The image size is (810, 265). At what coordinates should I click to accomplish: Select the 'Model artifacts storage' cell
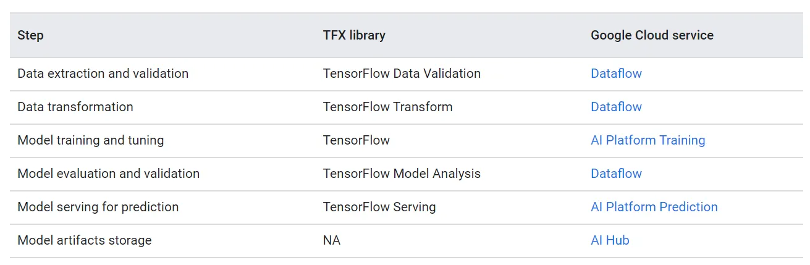(x=85, y=240)
